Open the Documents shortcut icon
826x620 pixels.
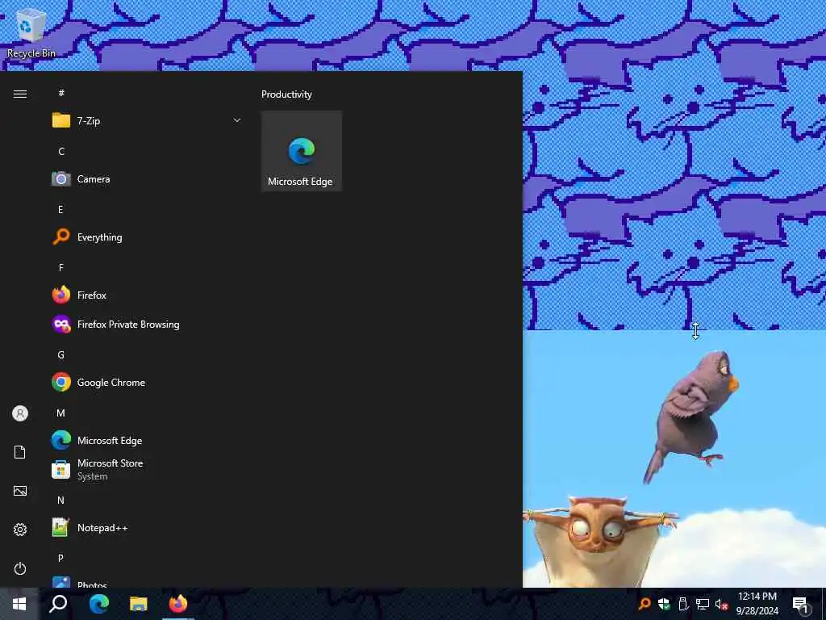pos(20,452)
